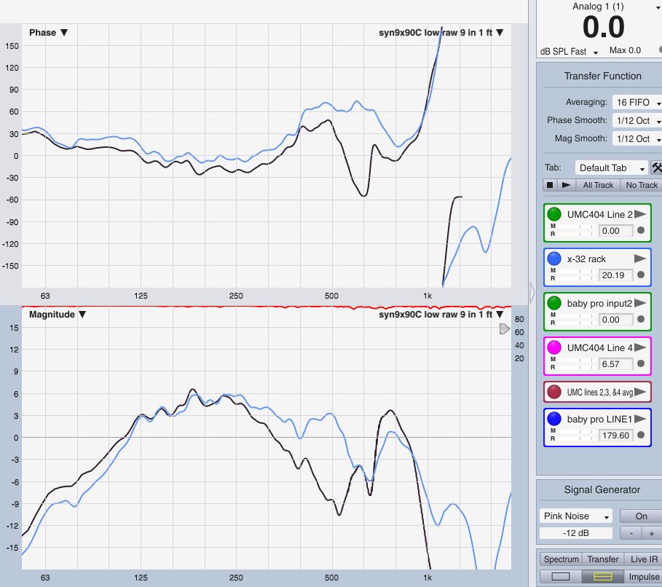
Task: Click the green circle of UMC404 Line 2
Action: (554, 214)
